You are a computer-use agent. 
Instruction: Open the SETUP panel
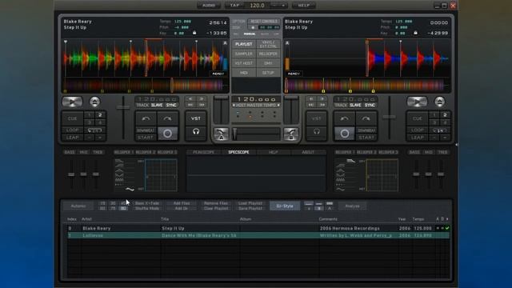268,73
